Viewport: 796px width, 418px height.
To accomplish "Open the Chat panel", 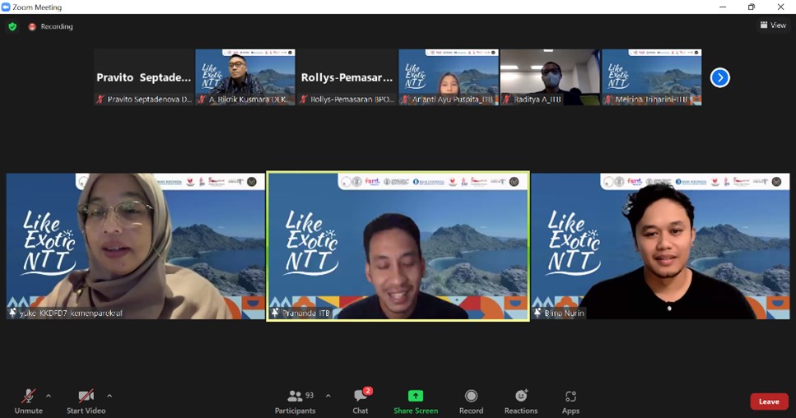I will click(x=361, y=402).
